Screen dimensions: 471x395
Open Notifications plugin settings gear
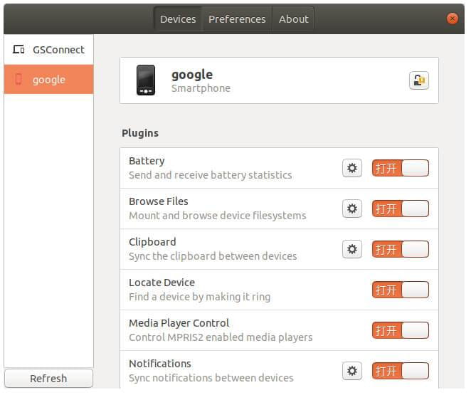[352, 371]
